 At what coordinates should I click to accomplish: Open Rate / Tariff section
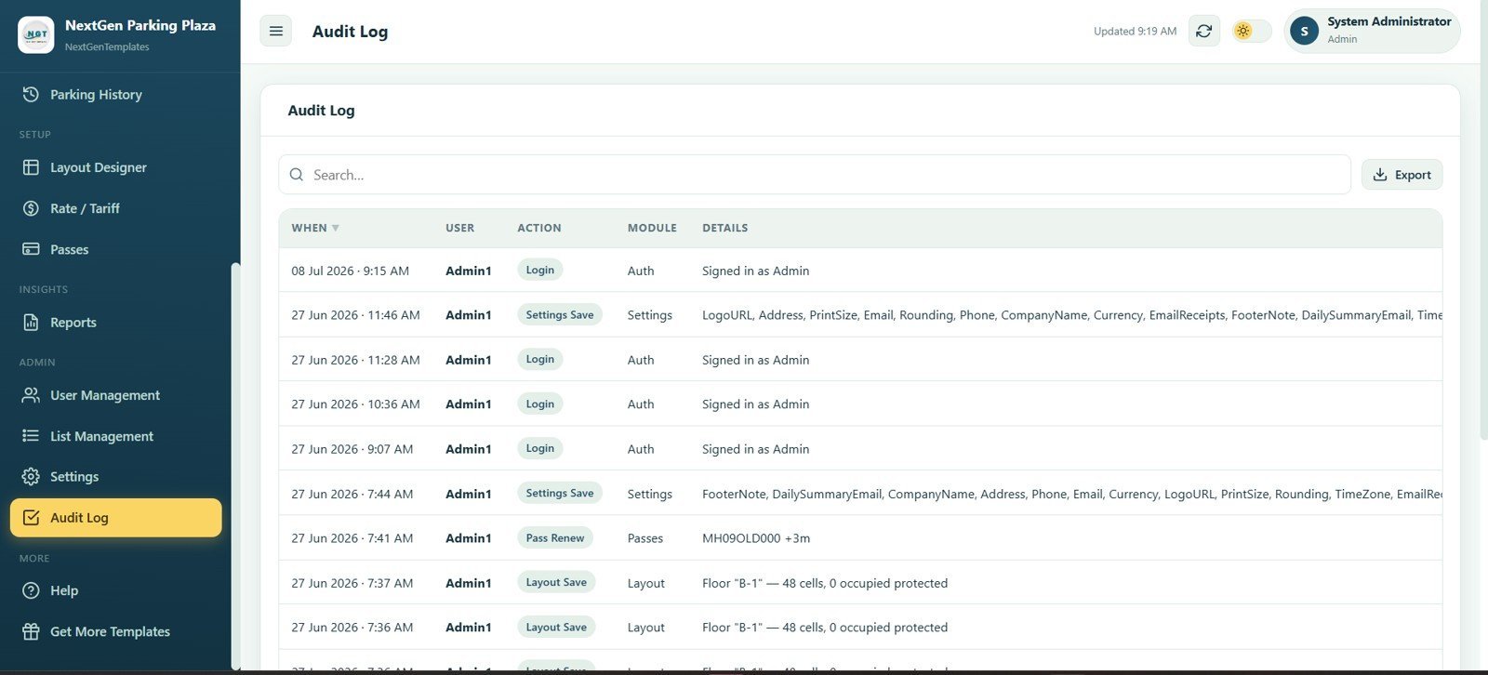coord(116,208)
